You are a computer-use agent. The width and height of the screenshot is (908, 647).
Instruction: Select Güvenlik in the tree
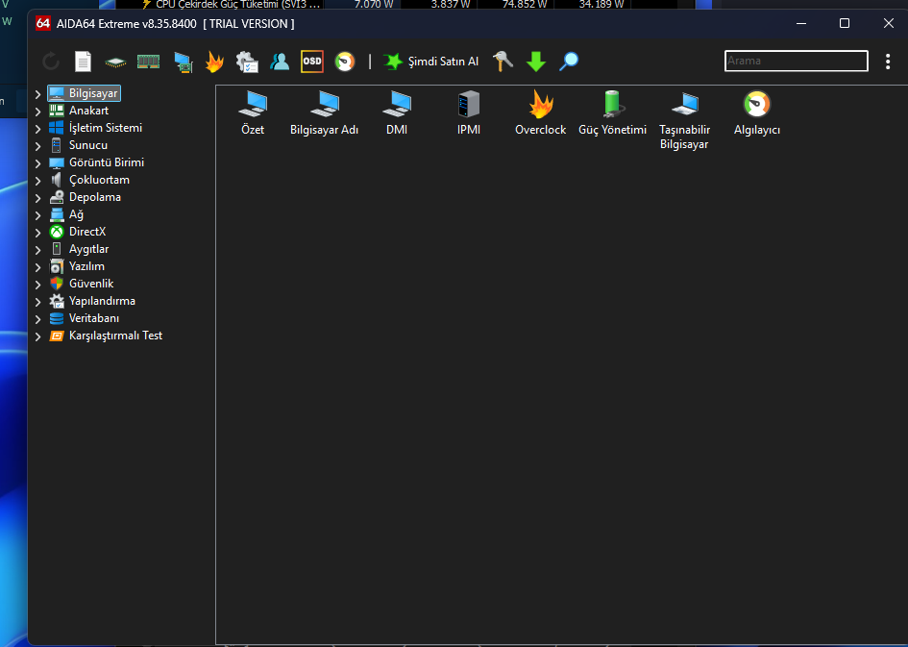82,284
